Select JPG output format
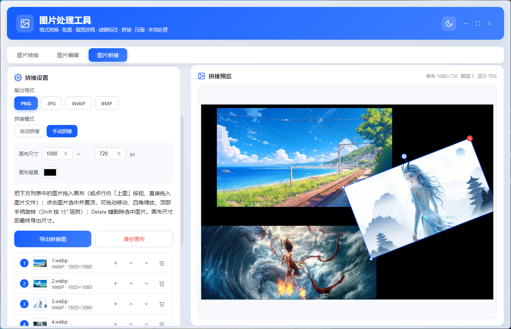 (51, 103)
